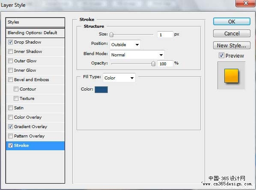
Task: Close the Layer Style dialog
Action: (245, 3)
